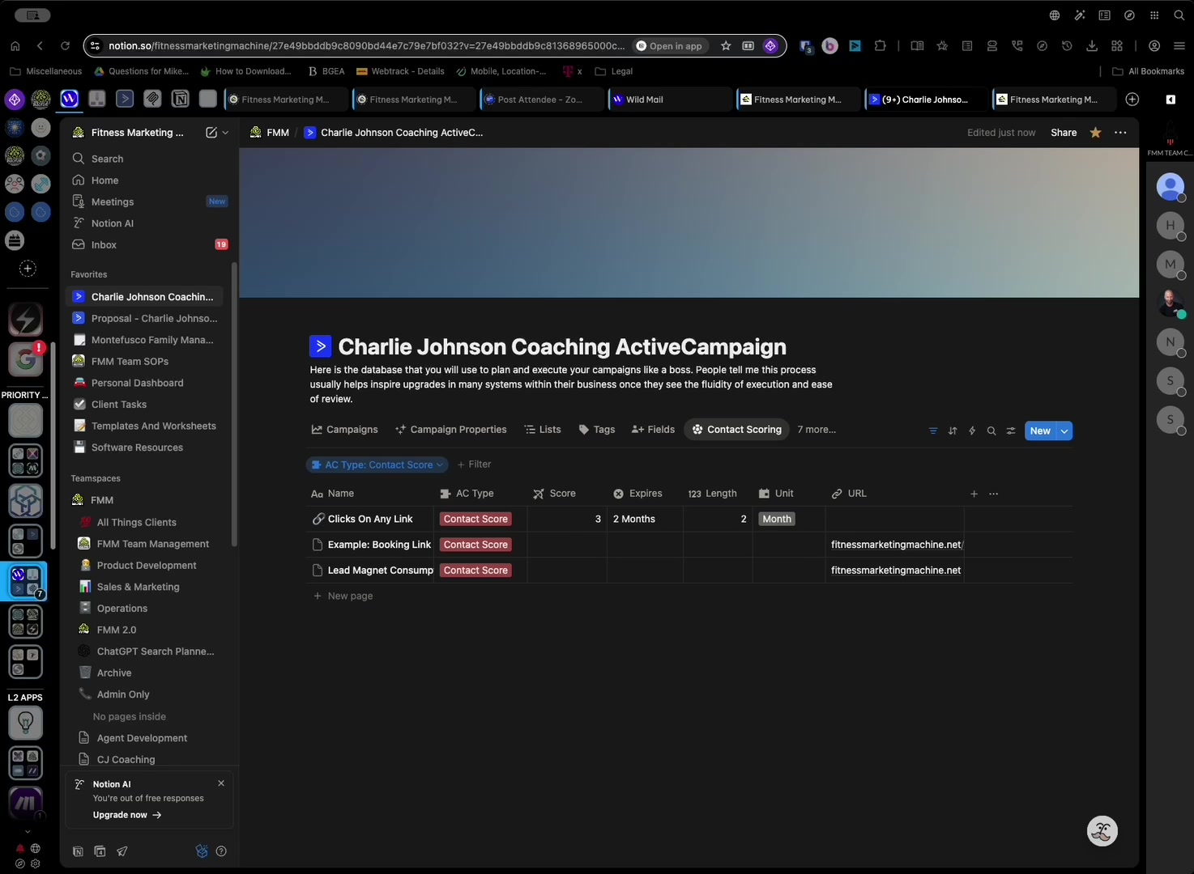Image resolution: width=1194 pixels, height=874 pixels.
Task: Open the floating Notion AI assistant face
Action: click(1102, 831)
